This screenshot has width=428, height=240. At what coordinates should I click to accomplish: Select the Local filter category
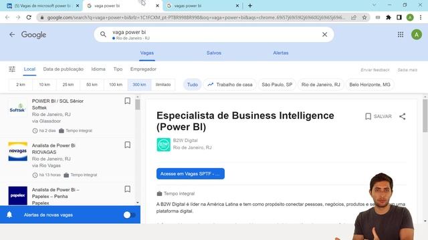(x=29, y=69)
